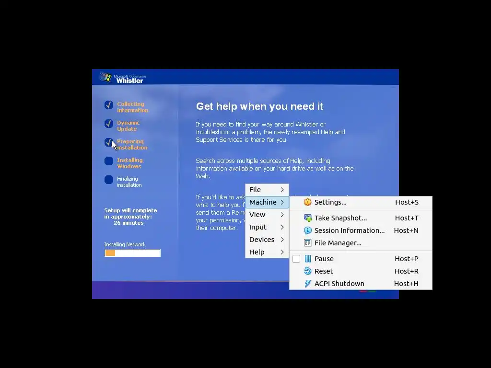491x368 pixels.
Task: Open the View menu
Action: pyautogui.click(x=267, y=215)
